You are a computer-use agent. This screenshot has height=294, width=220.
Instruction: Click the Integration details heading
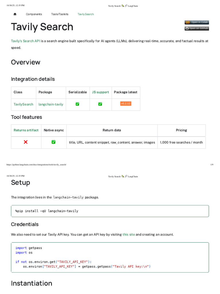[x=33, y=79]
